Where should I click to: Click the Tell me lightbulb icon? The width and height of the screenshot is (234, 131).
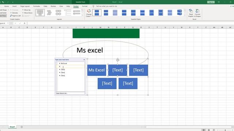point(93,6)
